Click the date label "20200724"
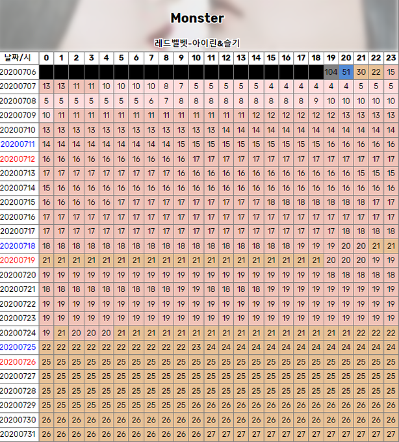399x442 pixels. (18, 333)
